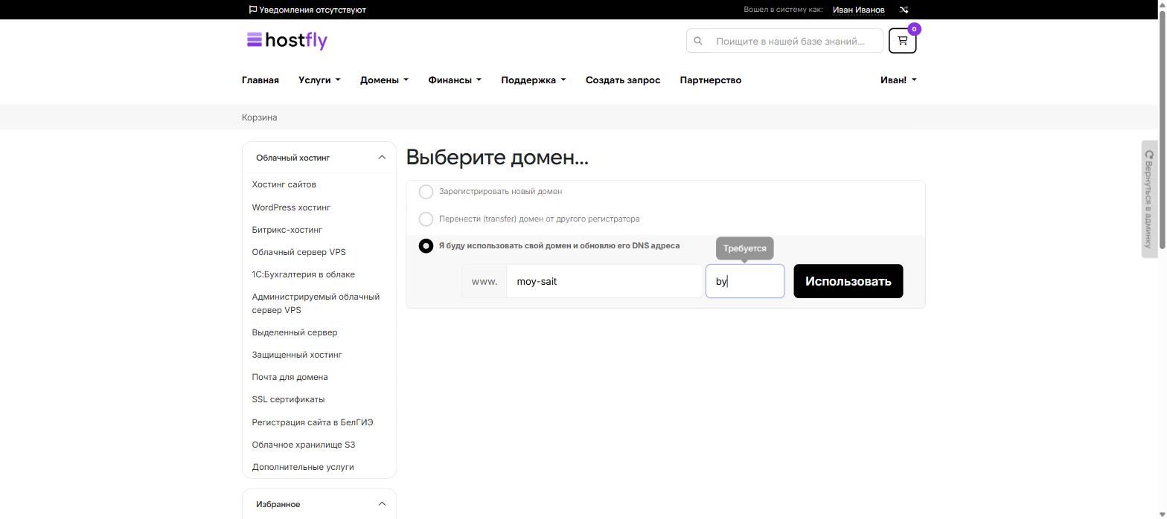Screen dimensions: 1167x519
Task: Open Битрикс-хостинг category
Action: coord(287,230)
